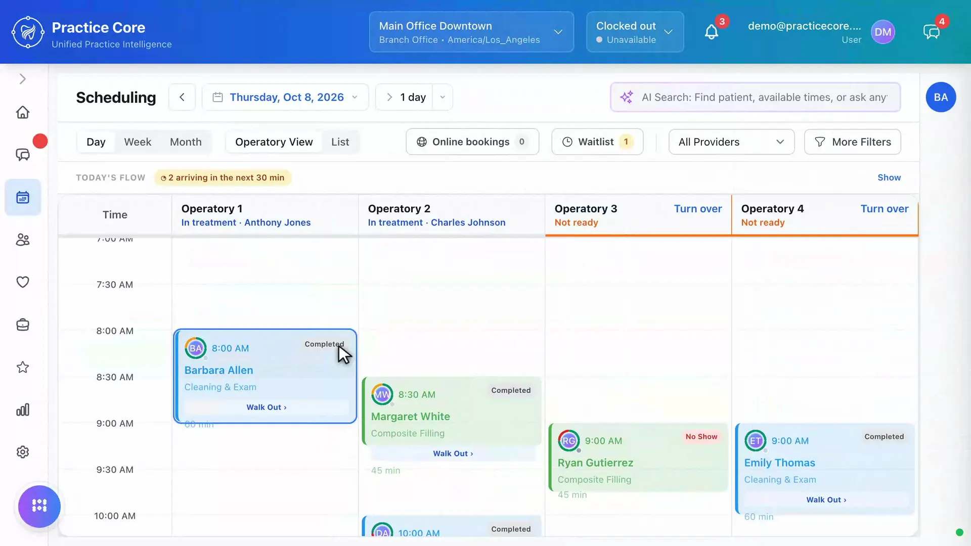Show Today's Flow panel
971x546 pixels.
tap(889, 177)
